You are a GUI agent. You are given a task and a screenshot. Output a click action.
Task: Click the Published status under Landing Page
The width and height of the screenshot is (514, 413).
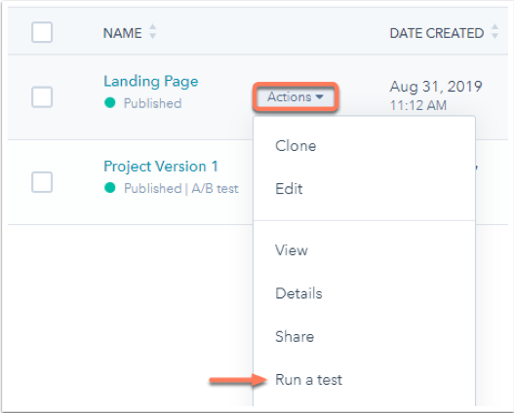pos(152,103)
